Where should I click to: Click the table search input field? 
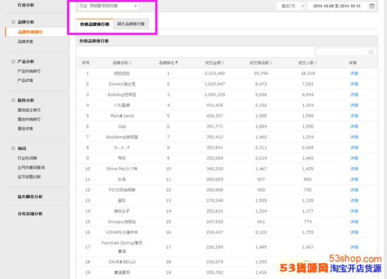point(341,52)
